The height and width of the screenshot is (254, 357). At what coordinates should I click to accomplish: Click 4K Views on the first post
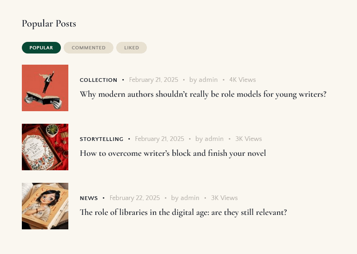tap(243, 80)
